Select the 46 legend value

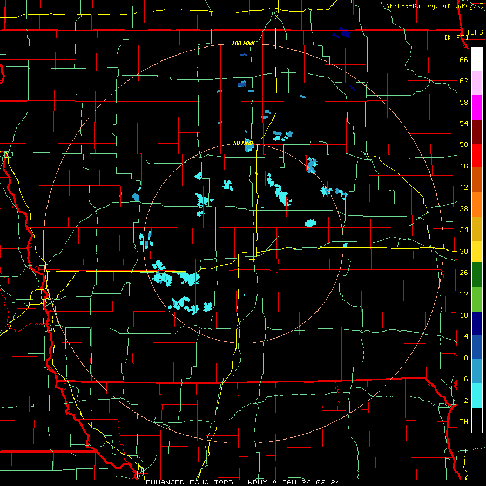(464, 166)
